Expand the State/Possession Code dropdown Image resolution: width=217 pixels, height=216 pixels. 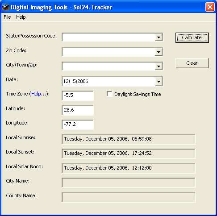tap(159, 37)
